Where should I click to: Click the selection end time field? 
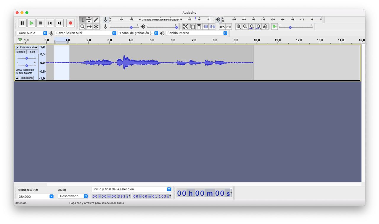pos(152,196)
